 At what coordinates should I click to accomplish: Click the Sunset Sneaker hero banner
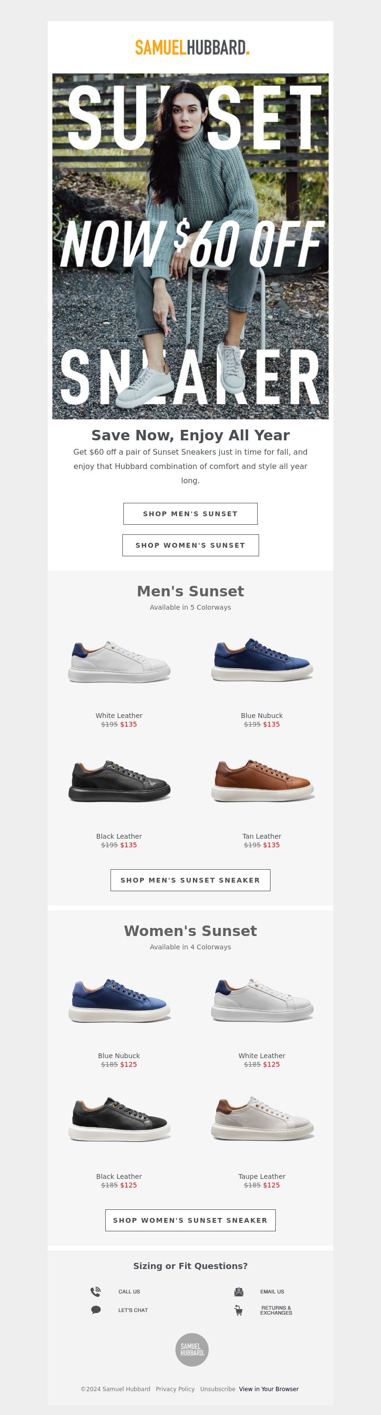click(190, 246)
